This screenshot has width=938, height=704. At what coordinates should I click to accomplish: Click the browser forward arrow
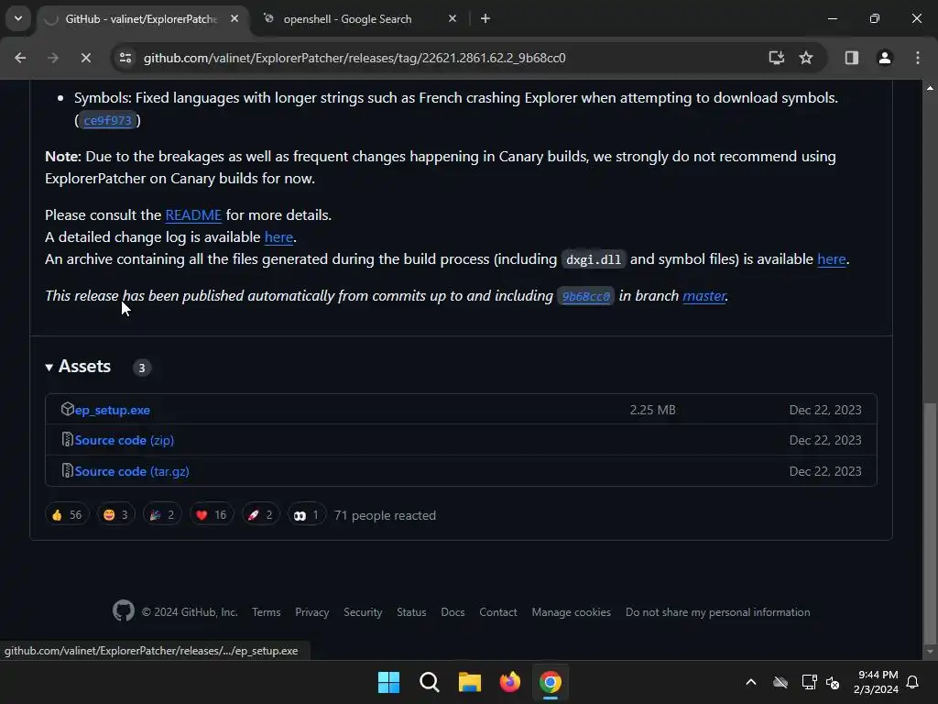(x=53, y=58)
